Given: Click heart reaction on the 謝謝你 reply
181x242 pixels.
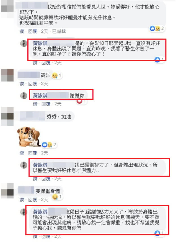Looking at the screenshot, I should pyautogui.click(x=81, y=101).
